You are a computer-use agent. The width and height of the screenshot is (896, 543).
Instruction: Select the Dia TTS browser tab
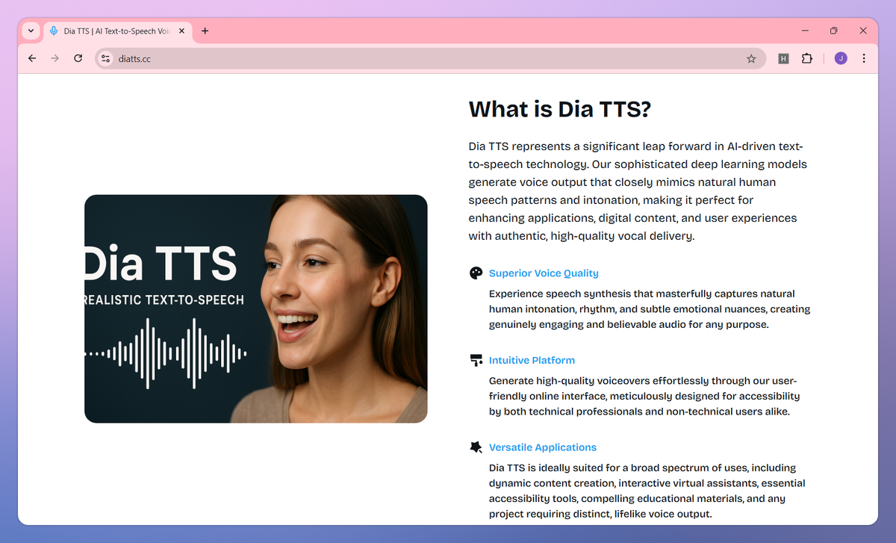(117, 31)
